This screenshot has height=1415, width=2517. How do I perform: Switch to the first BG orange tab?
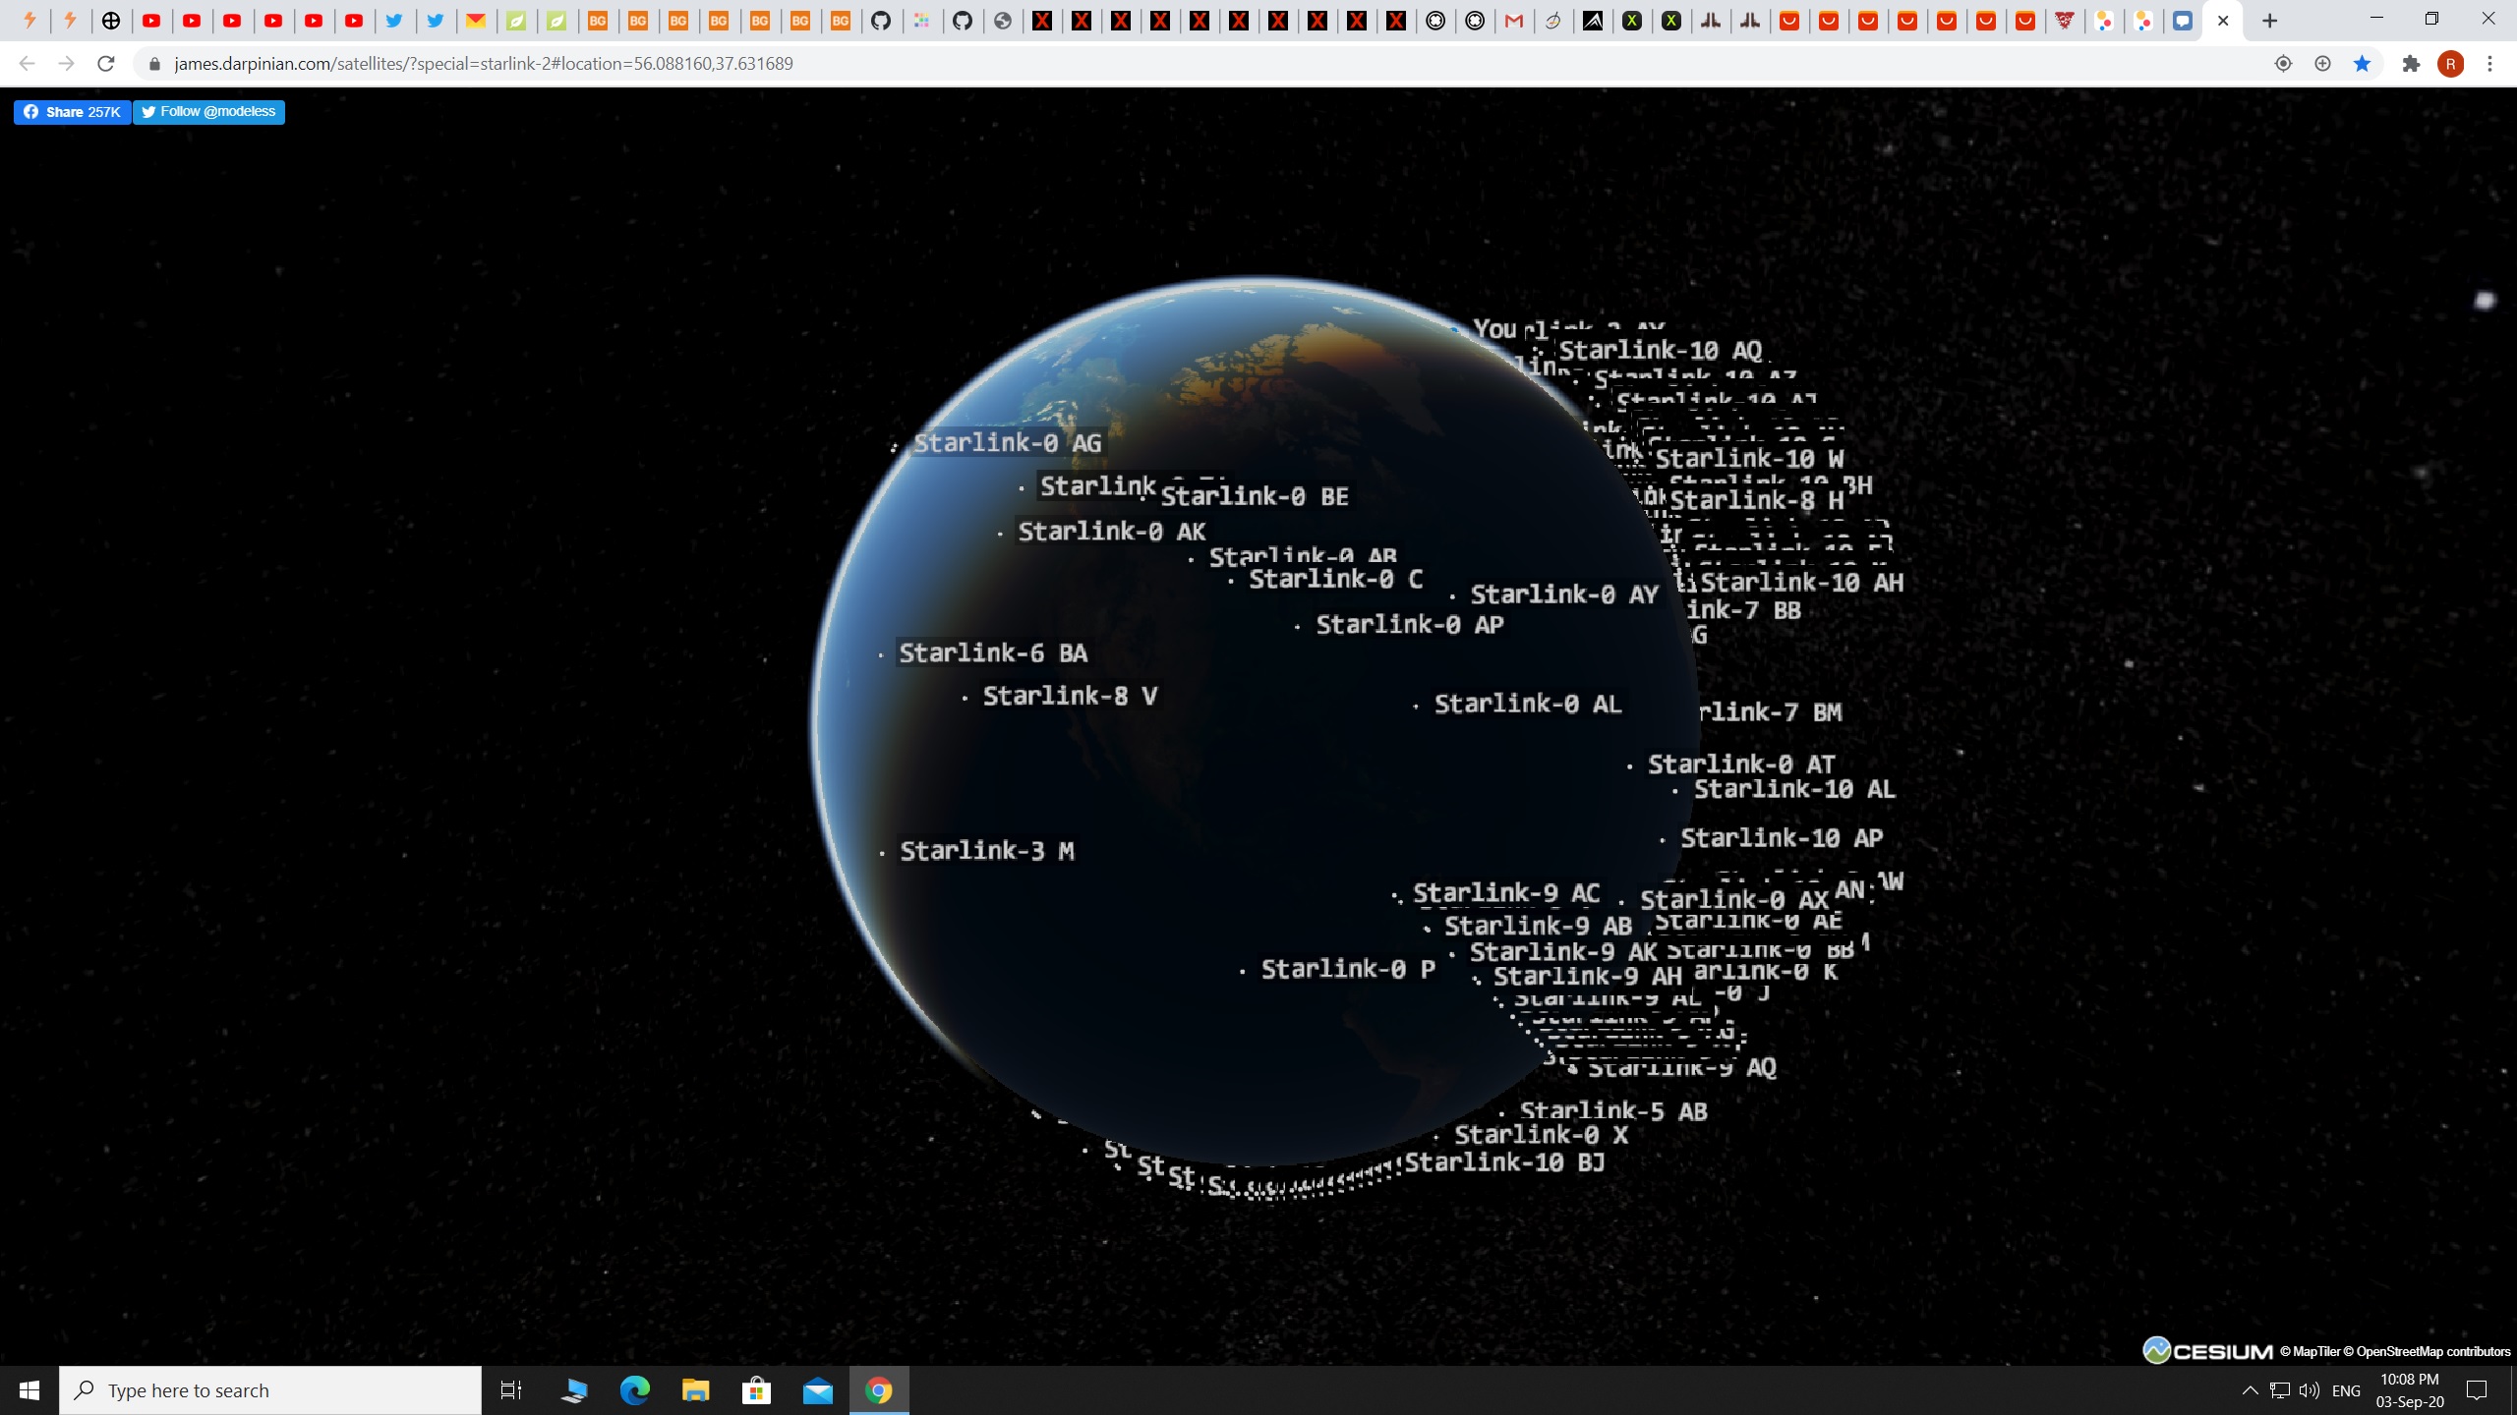[x=598, y=21]
